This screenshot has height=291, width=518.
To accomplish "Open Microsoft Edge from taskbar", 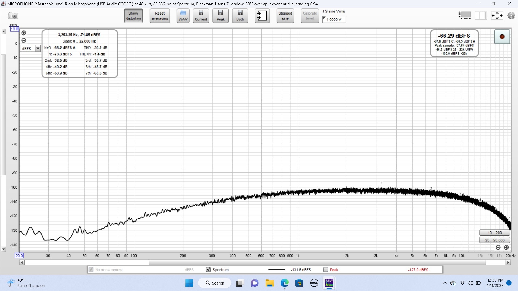I will coord(284,283).
